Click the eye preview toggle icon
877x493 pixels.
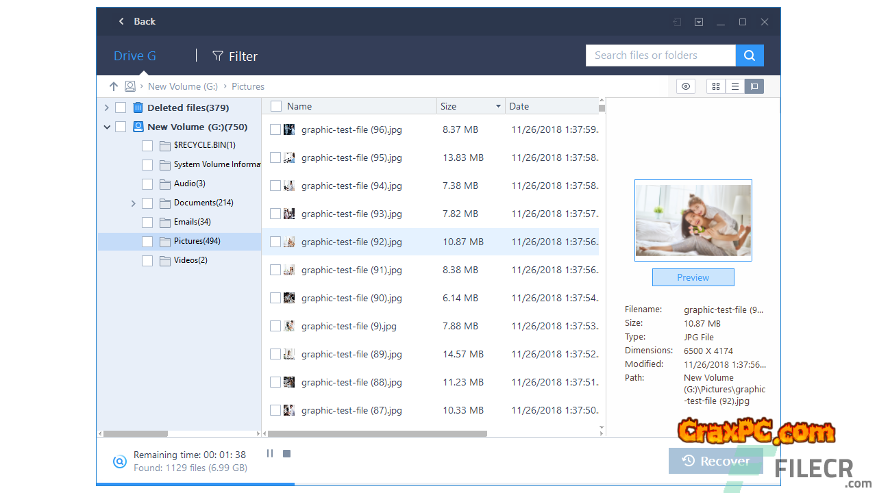(x=685, y=86)
